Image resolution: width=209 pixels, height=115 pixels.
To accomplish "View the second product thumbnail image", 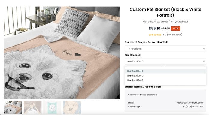I will coord(33,107).
